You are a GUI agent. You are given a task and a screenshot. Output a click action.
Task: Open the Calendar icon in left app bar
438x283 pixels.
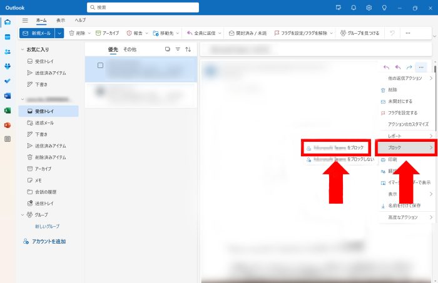coord(8,37)
